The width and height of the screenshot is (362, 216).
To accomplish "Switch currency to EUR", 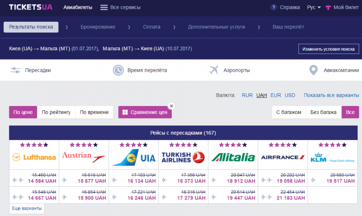I will (276, 95).
